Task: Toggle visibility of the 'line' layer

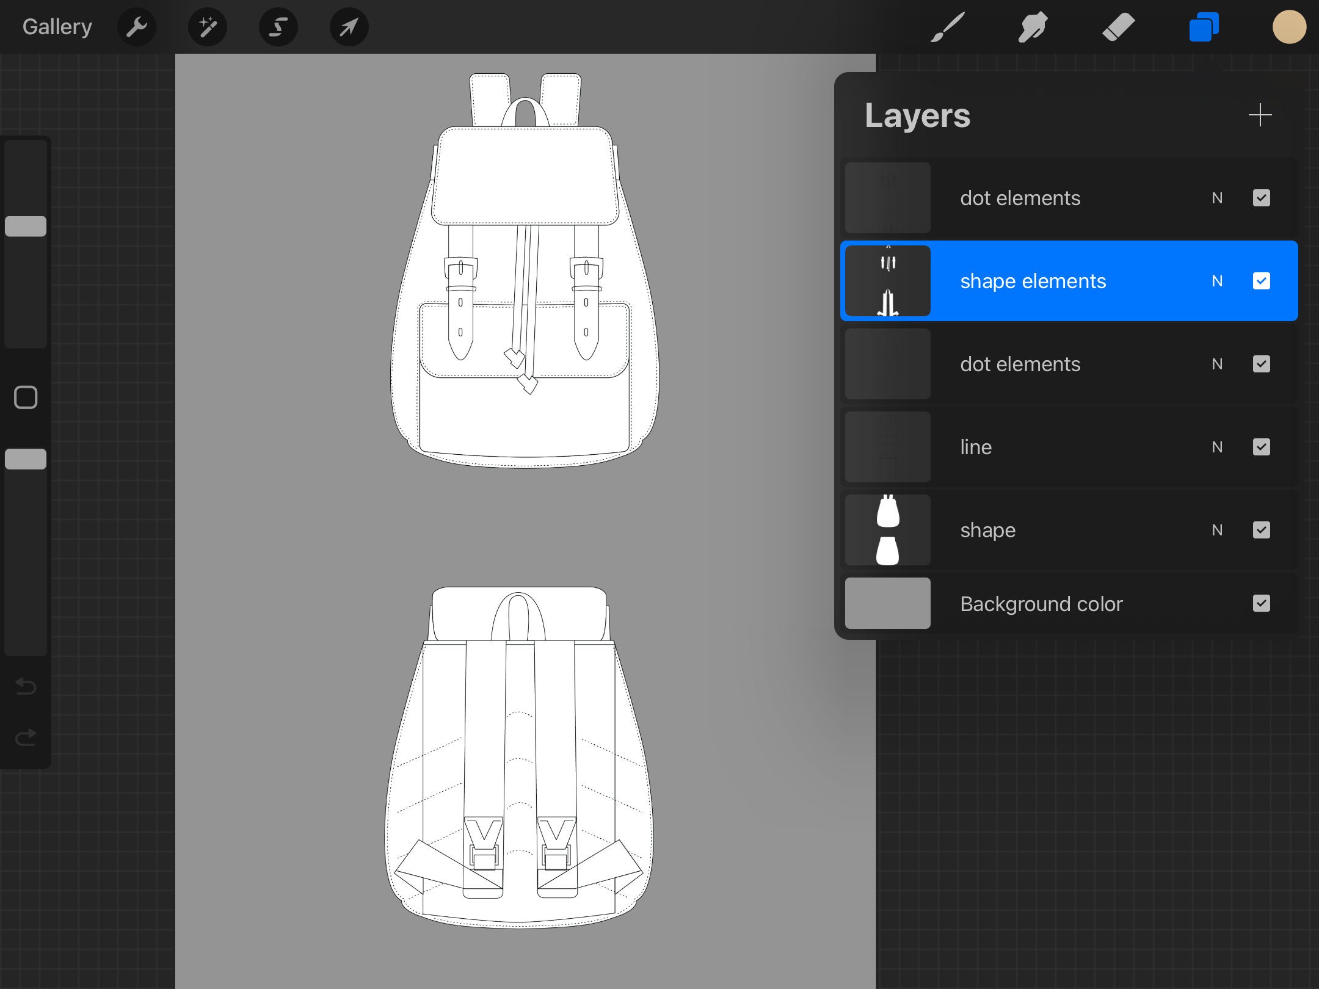Action: point(1261,447)
